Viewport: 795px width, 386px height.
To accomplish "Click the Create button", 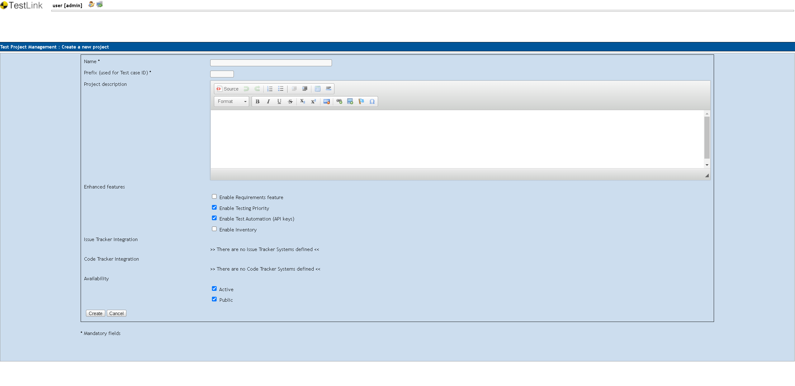I will [x=95, y=313].
